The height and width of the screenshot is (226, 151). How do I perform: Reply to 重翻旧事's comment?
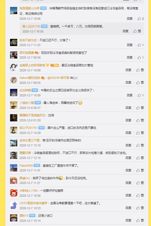coord(128,158)
